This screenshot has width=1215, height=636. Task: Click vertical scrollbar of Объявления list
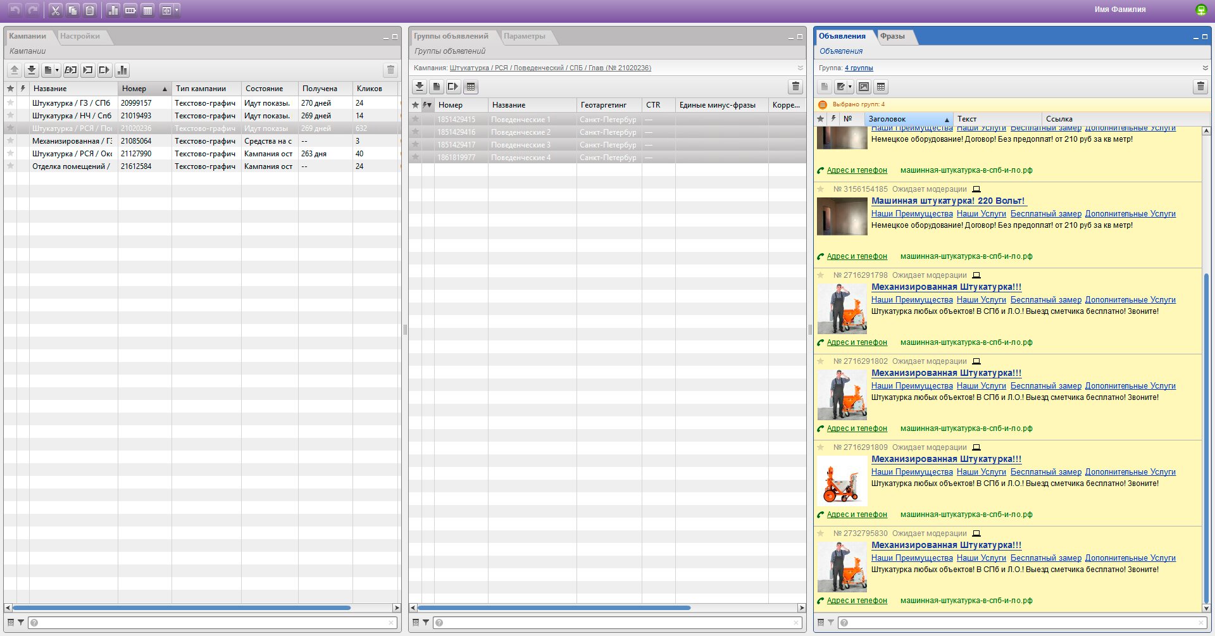(x=1206, y=437)
